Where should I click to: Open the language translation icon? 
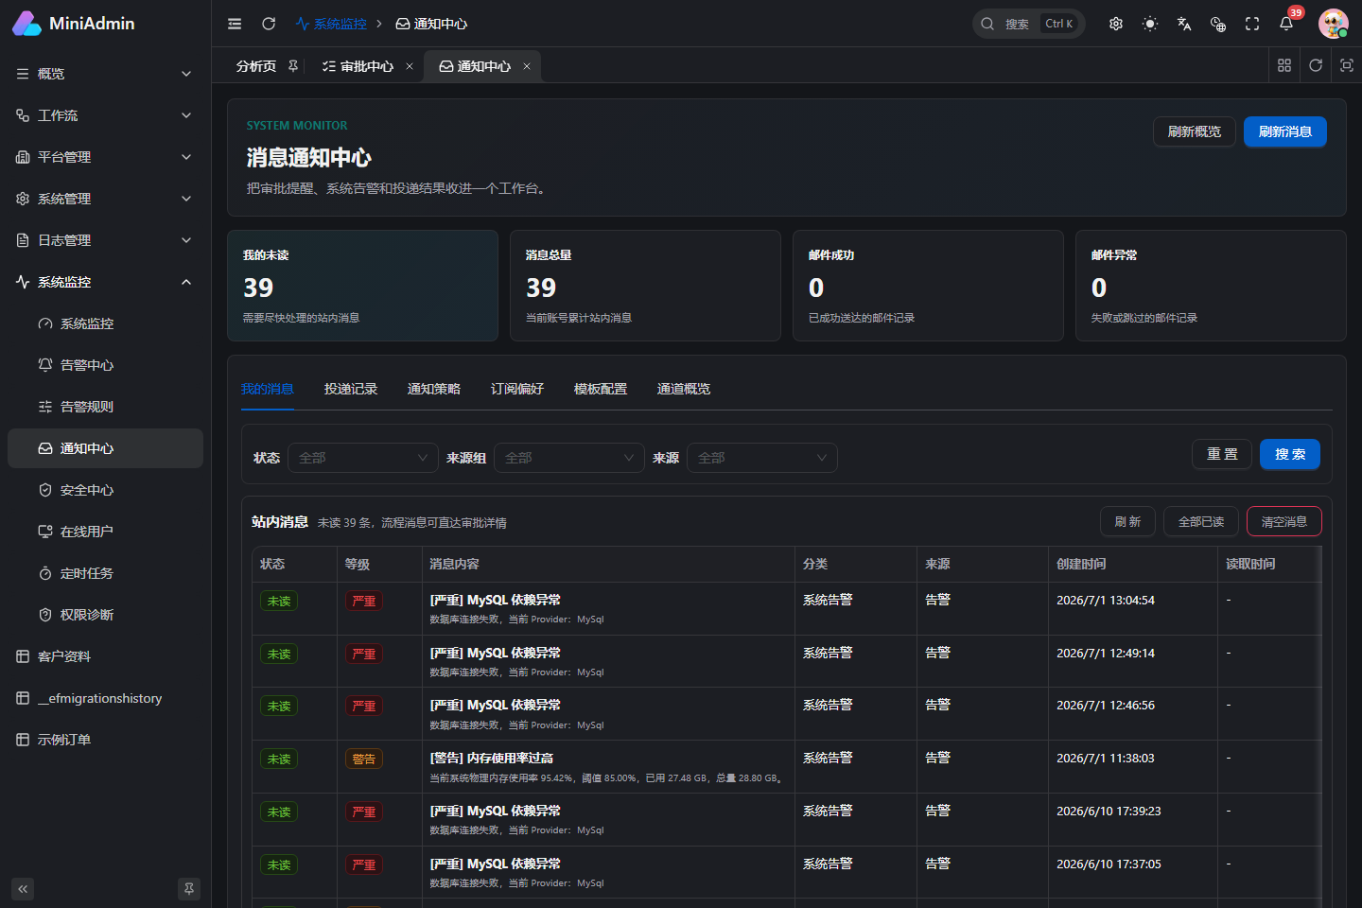(1184, 24)
